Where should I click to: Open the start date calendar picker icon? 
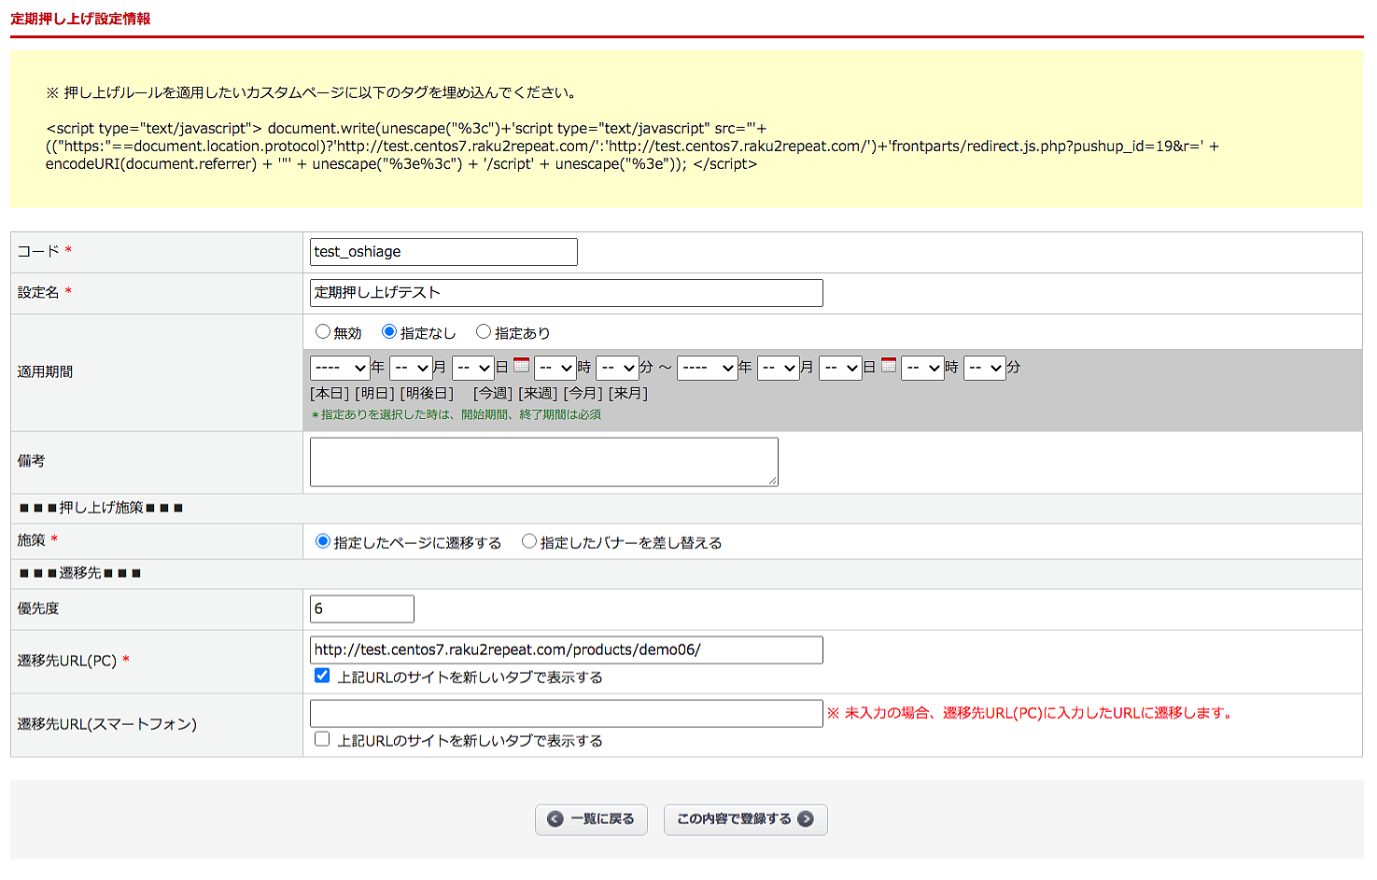point(521,366)
